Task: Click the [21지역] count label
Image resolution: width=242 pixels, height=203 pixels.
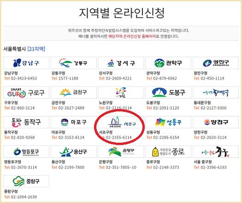Action: coord(36,49)
